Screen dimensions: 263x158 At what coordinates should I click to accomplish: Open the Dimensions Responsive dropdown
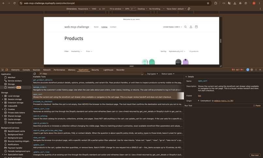[84, 9]
